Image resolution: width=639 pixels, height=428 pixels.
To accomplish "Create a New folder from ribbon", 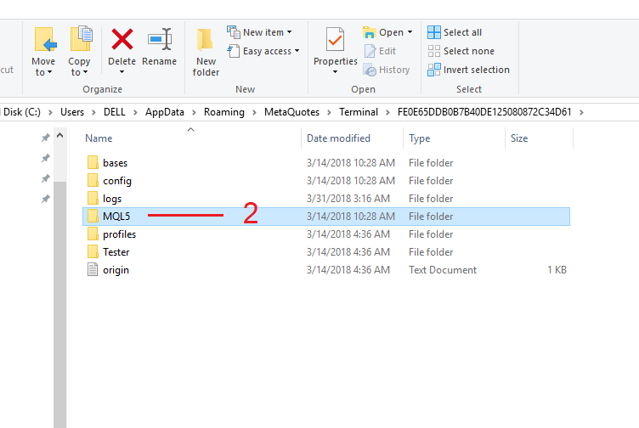I will point(206,41).
